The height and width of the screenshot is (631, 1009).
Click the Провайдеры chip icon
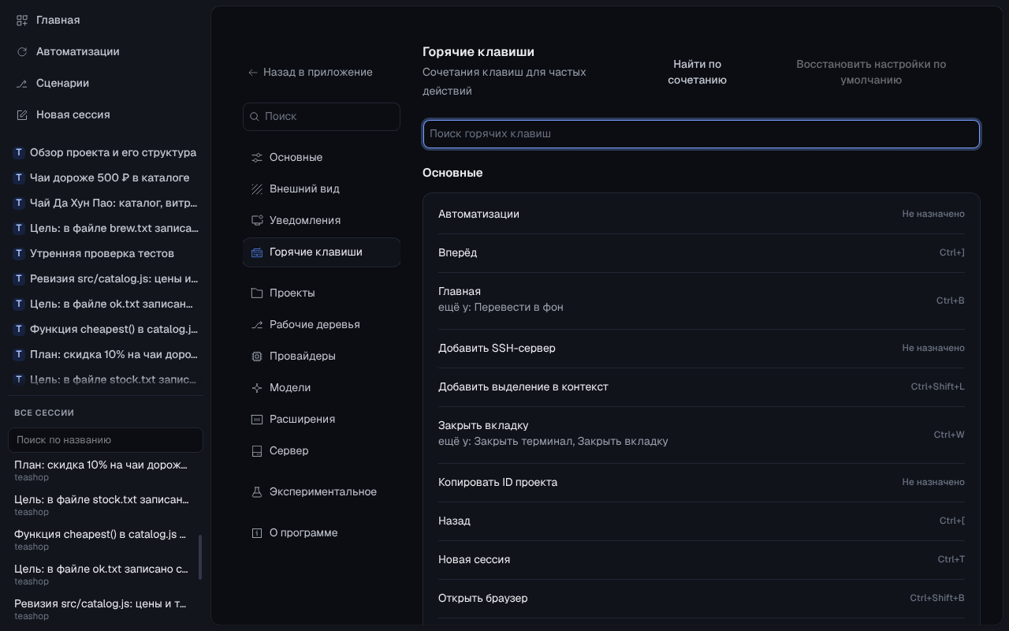[x=257, y=357]
